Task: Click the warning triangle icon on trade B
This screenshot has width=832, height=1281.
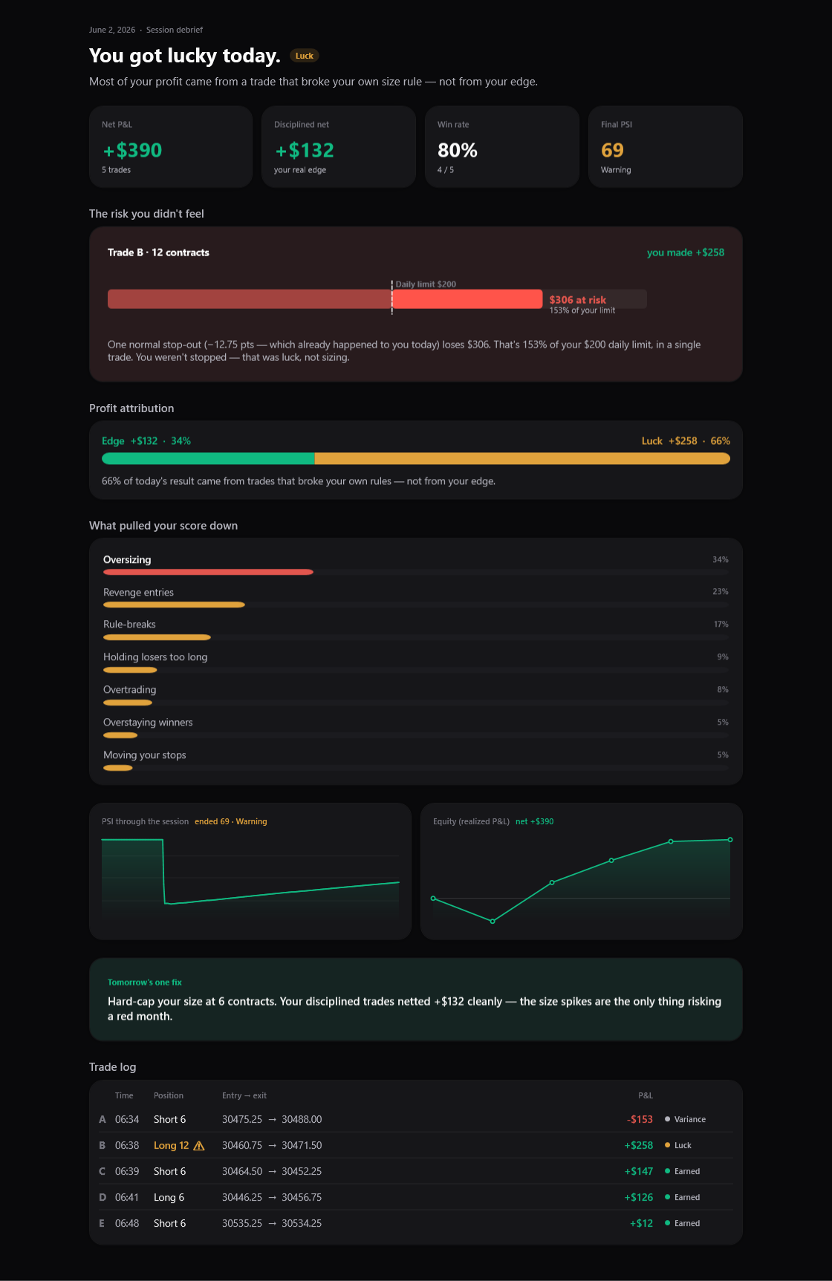Action: 199,1146
